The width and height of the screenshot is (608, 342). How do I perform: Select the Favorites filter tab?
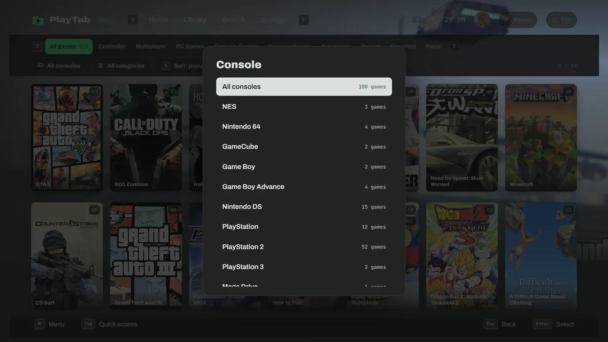click(x=403, y=46)
